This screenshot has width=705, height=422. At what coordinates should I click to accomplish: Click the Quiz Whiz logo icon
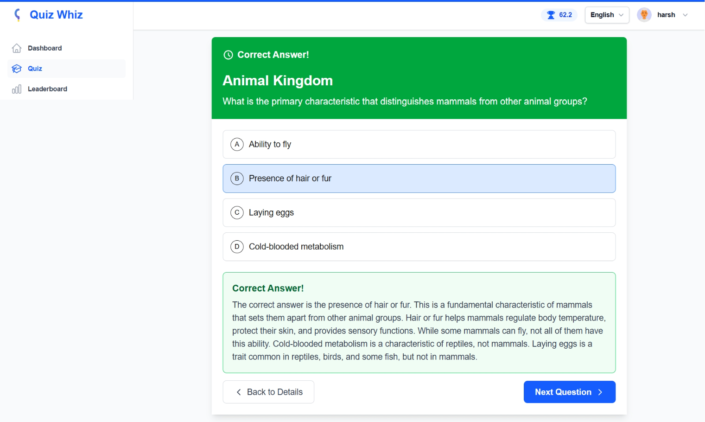coord(18,15)
